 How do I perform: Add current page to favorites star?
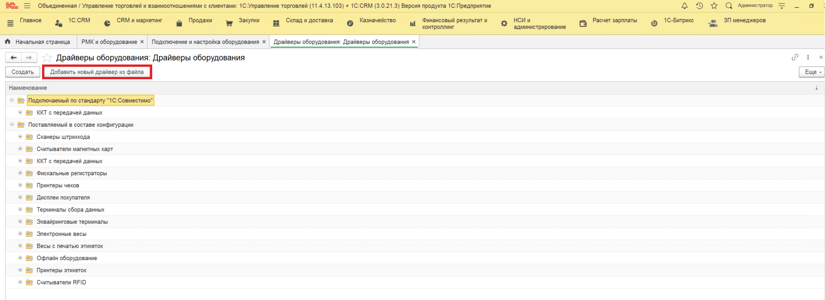[x=47, y=58]
